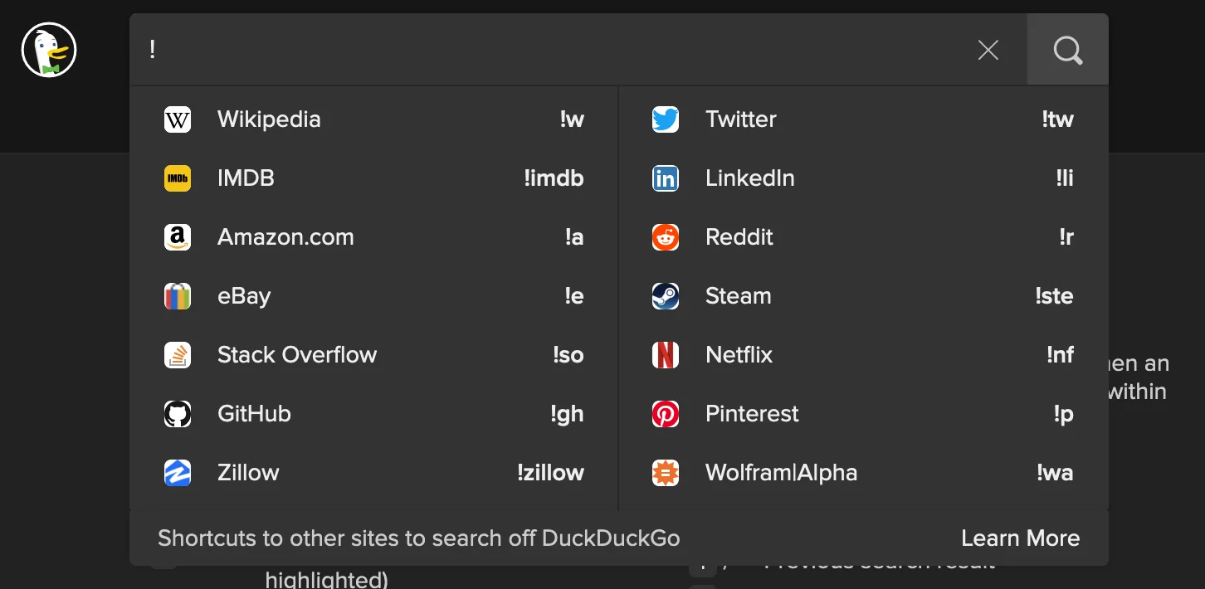Click the Wolfram|Alpha icon
The height and width of the screenshot is (589, 1205).
(665, 472)
